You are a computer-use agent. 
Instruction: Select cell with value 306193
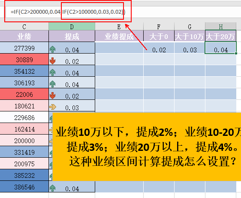pos(24,83)
